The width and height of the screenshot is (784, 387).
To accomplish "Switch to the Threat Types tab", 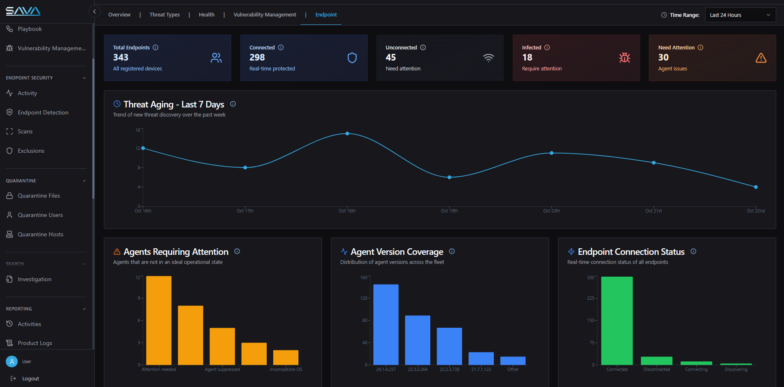I will click(x=164, y=15).
